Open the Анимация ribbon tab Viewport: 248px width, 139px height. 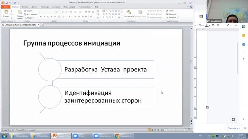point(56,7)
